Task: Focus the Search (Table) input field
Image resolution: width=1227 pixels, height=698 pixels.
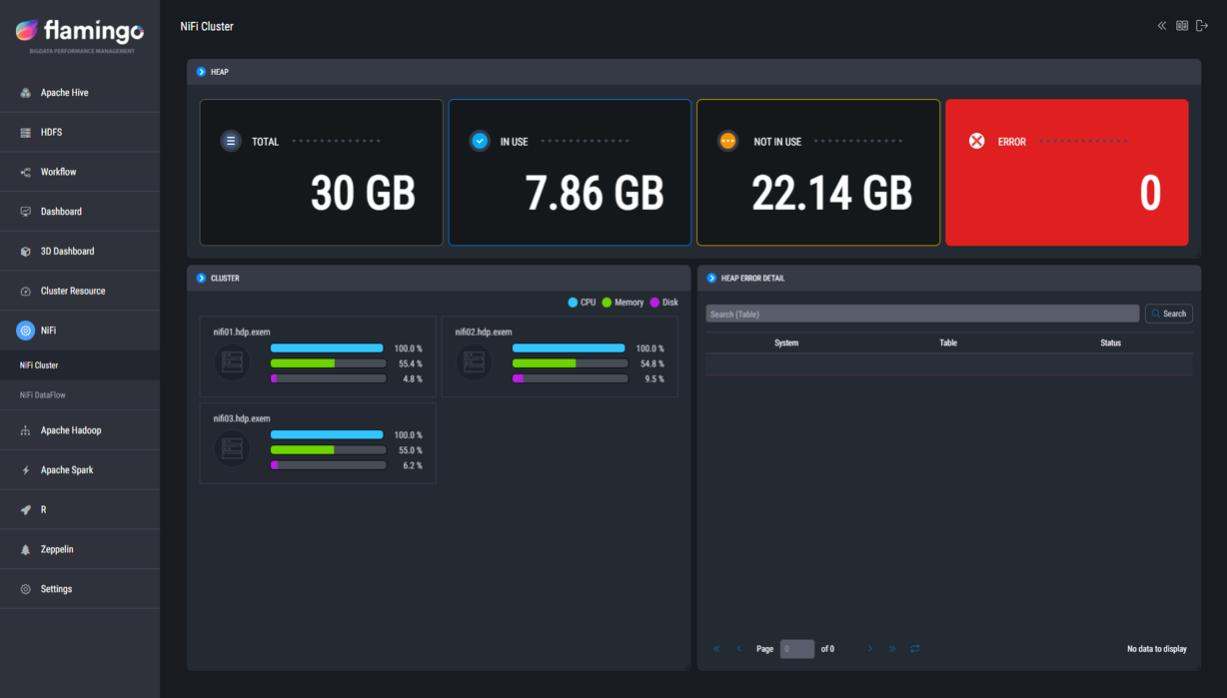Action: tap(922, 314)
